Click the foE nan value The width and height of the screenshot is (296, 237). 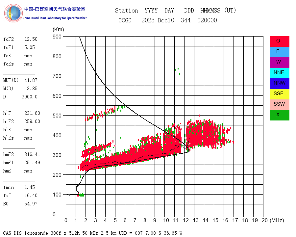coord(28,56)
